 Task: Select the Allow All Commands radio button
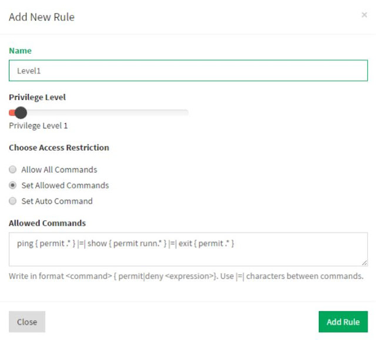click(13, 170)
